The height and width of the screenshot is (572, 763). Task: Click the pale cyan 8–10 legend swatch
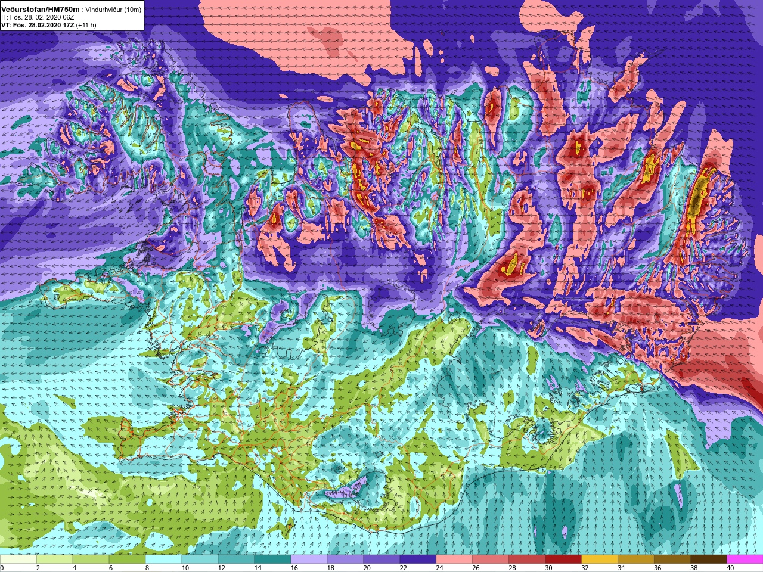pyautogui.click(x=163, y=560)
